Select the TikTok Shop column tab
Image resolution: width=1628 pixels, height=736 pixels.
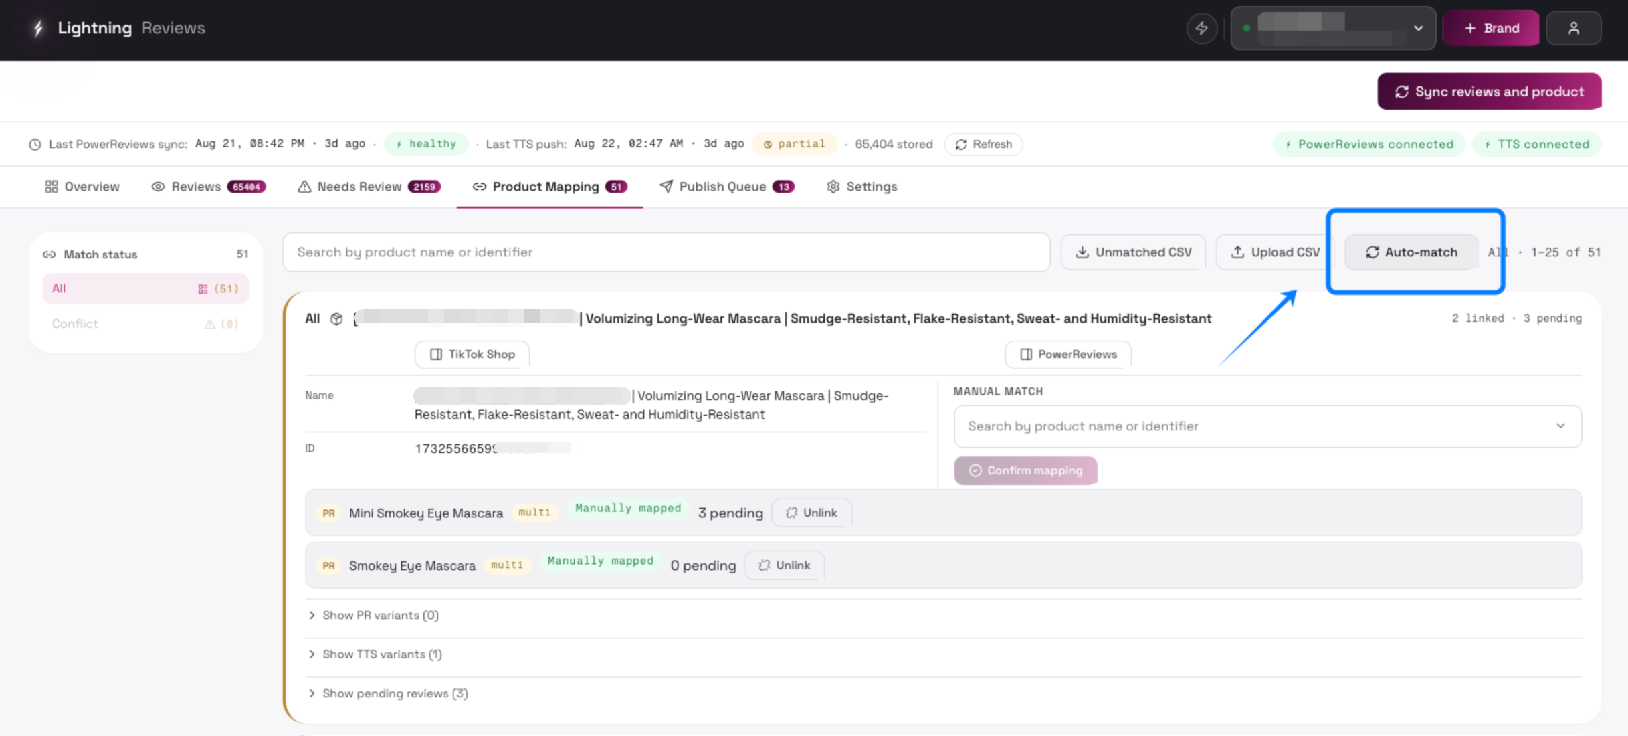coord(472,355)
